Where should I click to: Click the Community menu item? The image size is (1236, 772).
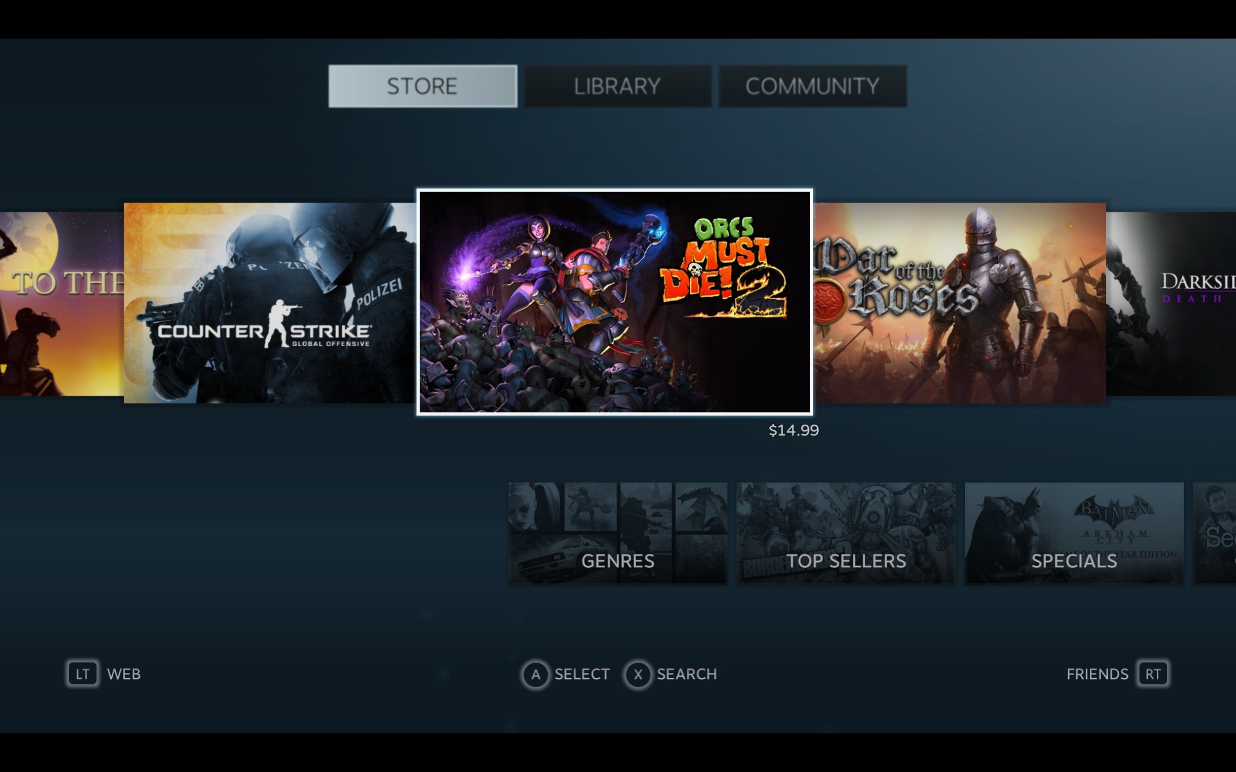pos(812,86)
